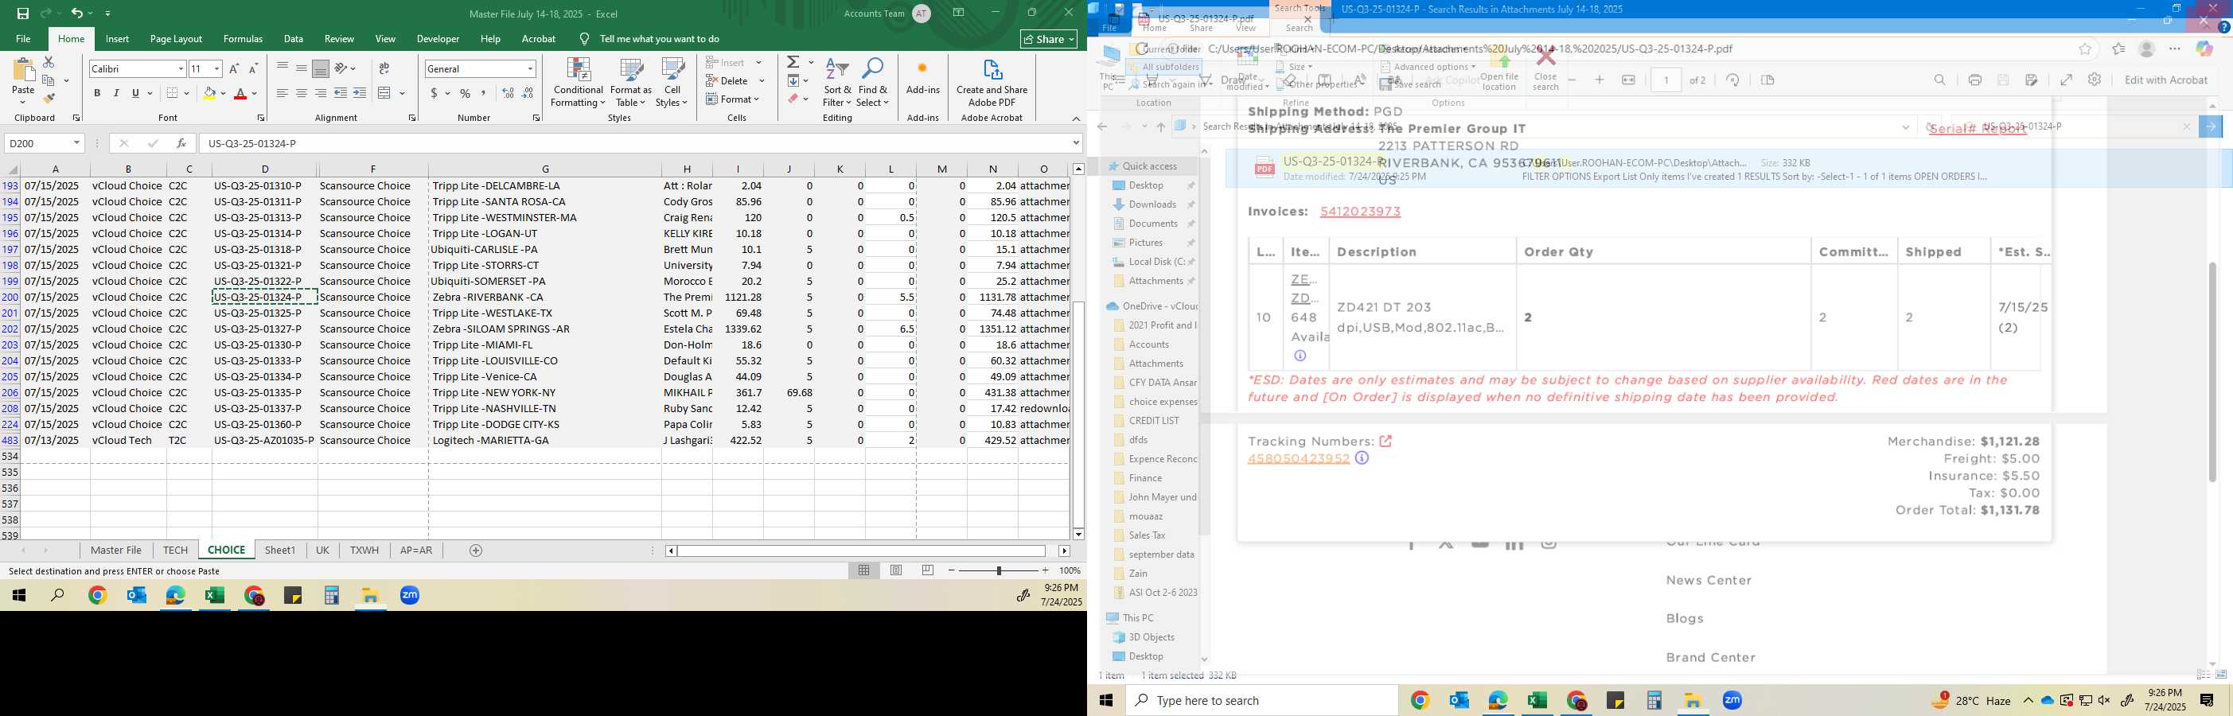The image size is (2233, 716).
Task: Expand the Name Box dropdown arrow
Action: click(76, 143)
